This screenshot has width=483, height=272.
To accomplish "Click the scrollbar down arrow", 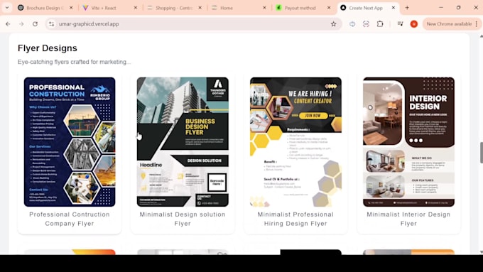I will click(x=481, y=252).
